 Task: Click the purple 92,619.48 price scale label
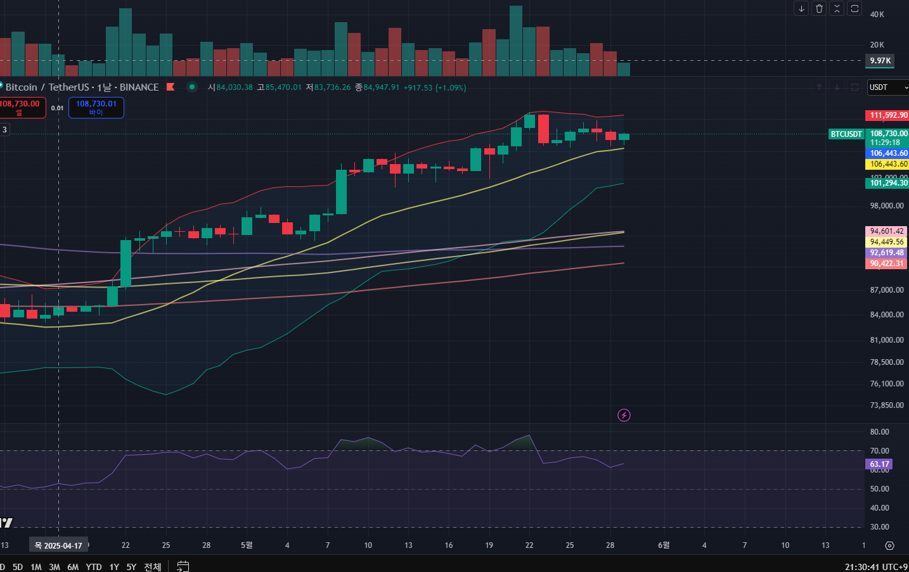click(x=886, y=253)
